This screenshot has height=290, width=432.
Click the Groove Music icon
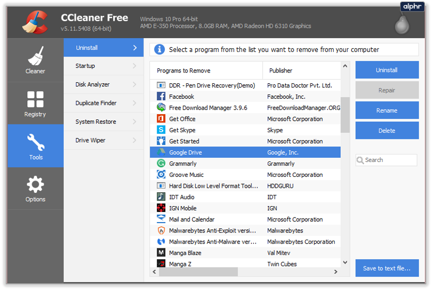161,175
